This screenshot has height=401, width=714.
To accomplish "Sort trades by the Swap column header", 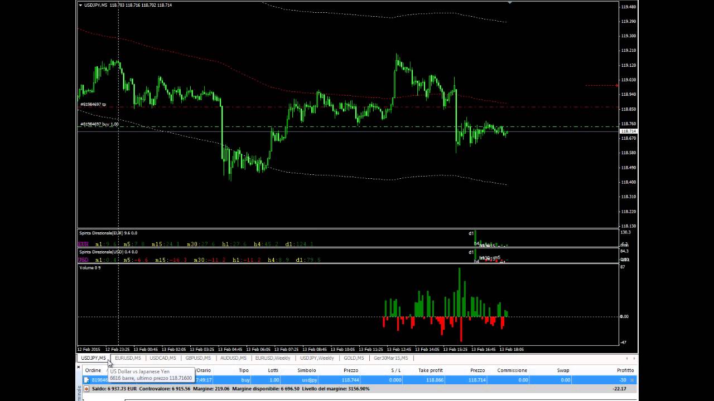I will coord(563,370).
